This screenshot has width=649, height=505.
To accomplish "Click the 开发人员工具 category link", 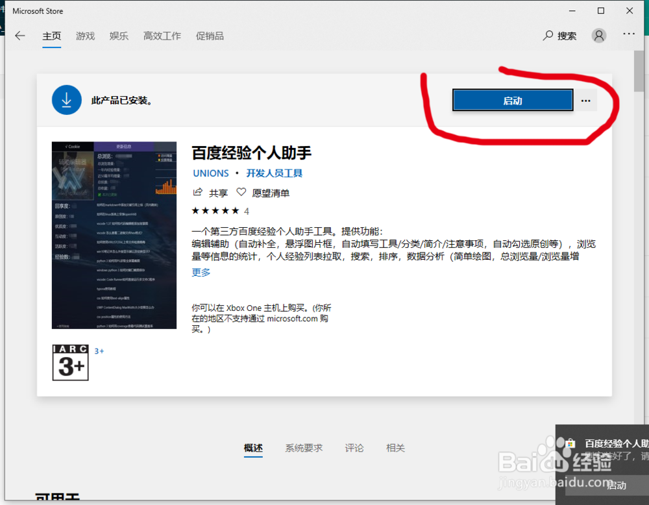I will click(273, 173).
